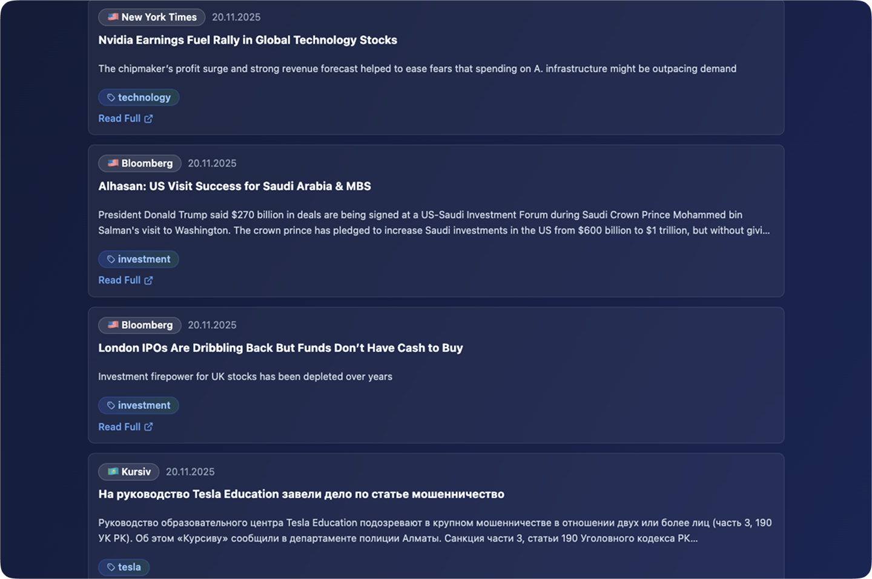Open the Nvidia Earnings Fuel Rally headline

coord(248,40)
